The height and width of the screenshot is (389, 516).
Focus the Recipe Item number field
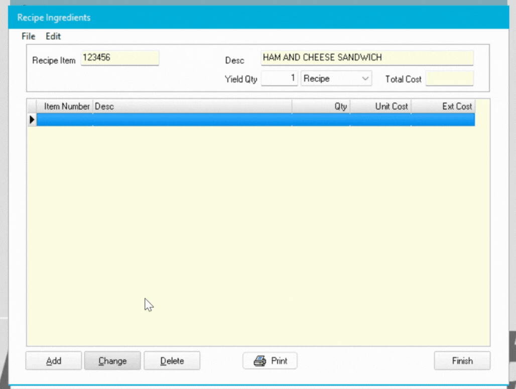click(x=119, y=58)
